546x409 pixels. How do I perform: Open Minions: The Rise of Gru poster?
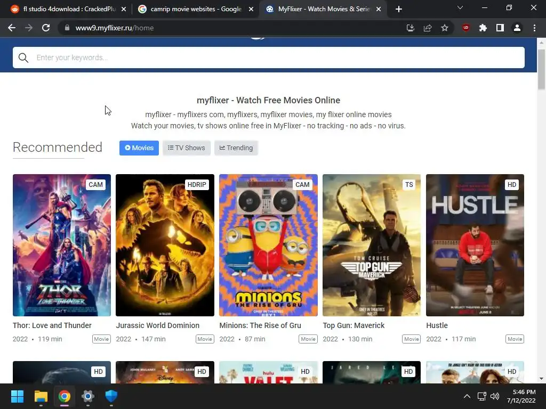point(269,245)
